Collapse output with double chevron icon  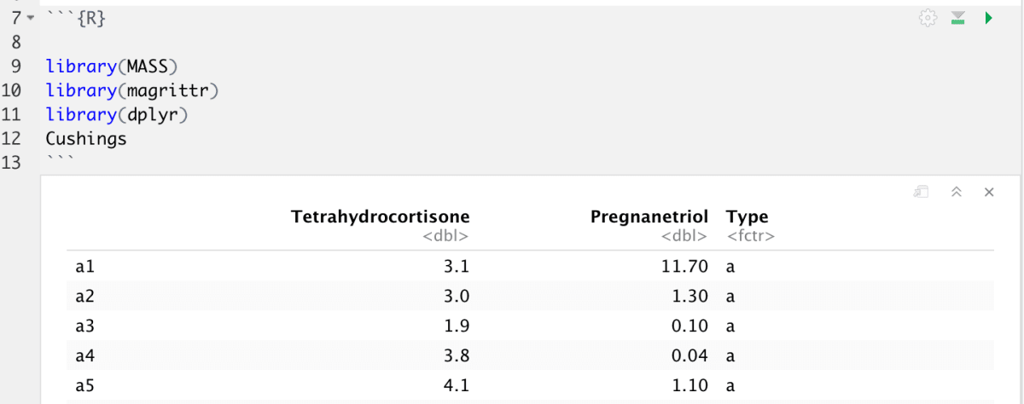pos(957,193)
